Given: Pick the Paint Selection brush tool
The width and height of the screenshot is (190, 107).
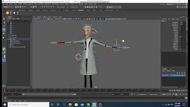Looking at the screenshot, I should (4, 26).
